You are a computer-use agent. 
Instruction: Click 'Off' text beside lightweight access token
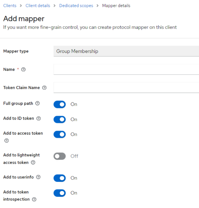click(x=74, y=156)
